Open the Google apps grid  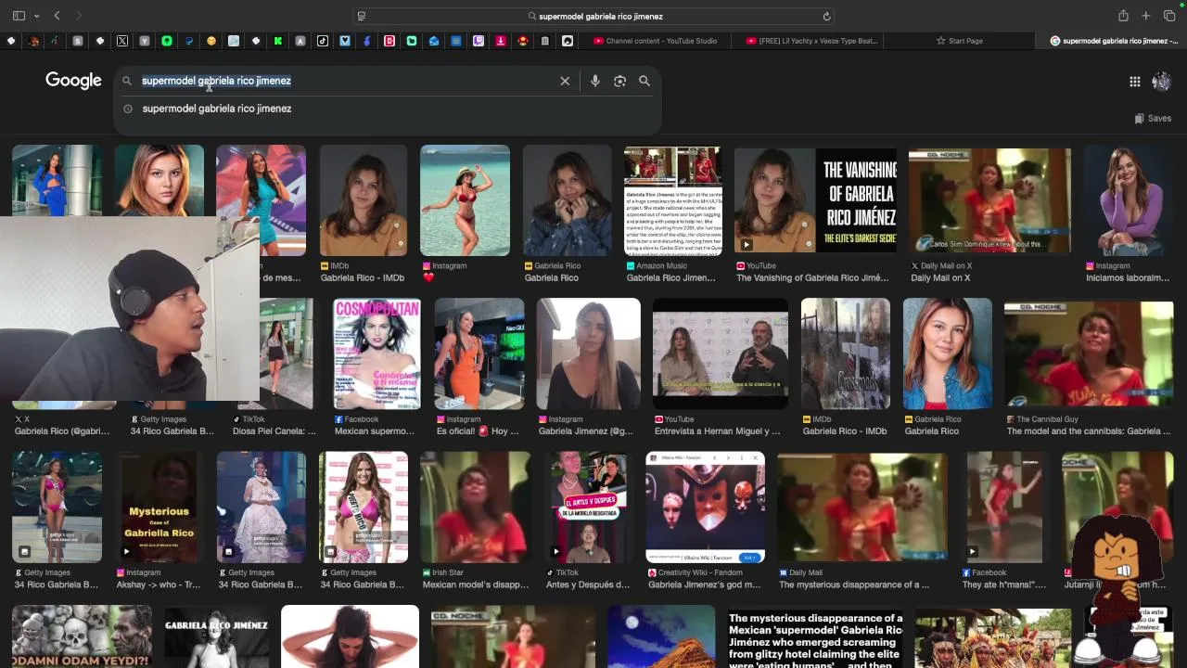pyautogui.click(x=1135, y=82)
